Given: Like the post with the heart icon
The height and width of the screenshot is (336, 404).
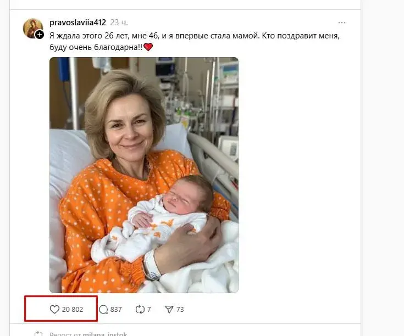Looking at the screenshot, I should (x=54, y=310).
